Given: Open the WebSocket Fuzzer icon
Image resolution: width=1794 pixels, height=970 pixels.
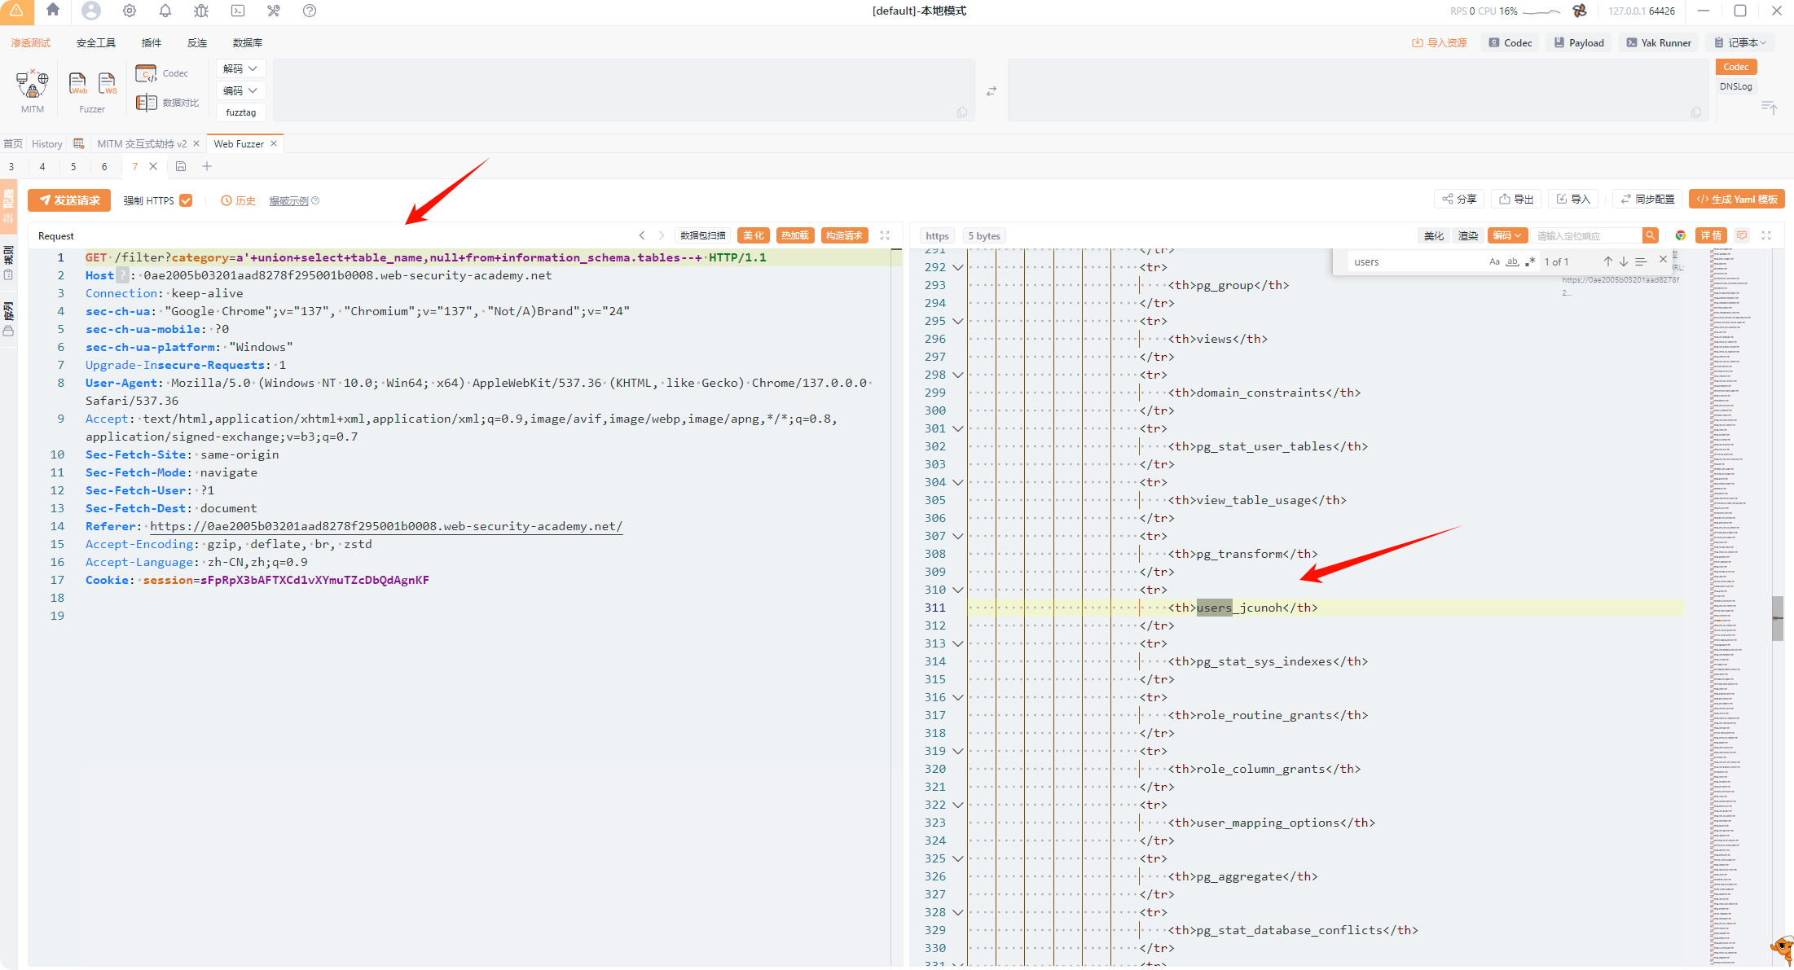Looking at the screenshot, I should 107,83.
